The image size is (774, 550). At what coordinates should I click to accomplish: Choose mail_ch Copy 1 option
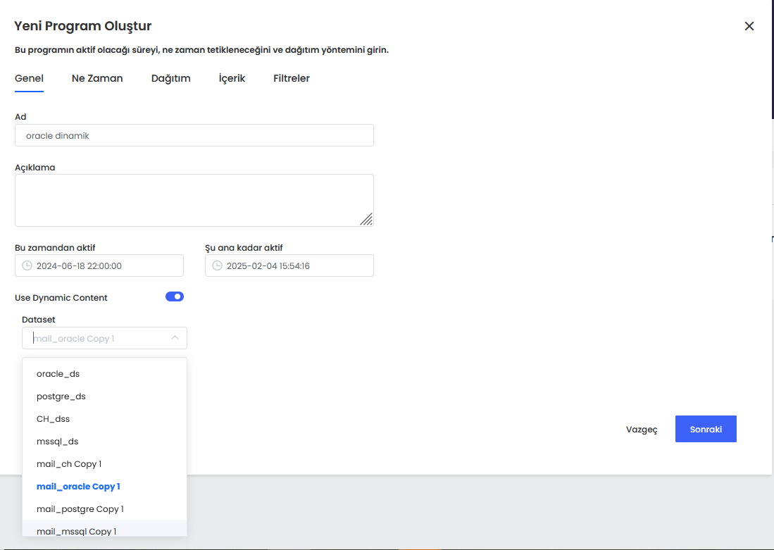coord(69,464)
